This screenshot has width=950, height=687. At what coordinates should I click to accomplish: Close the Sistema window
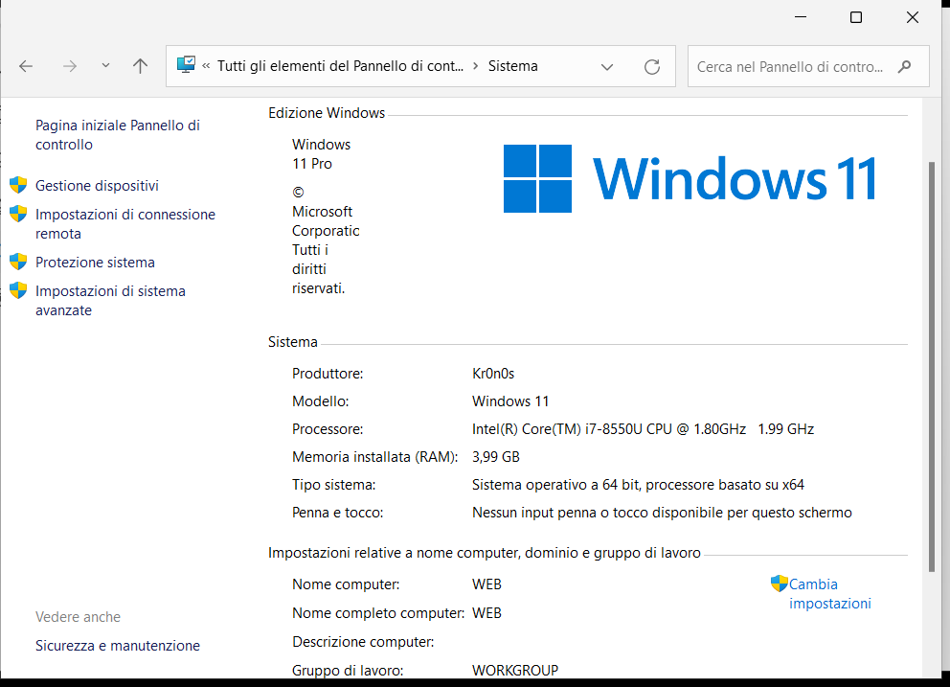click(x=913, y=17)
